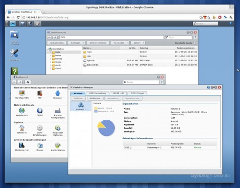Select the 1gb.nfs file row
Screen dimensions: 240x188
pos(139,60)
